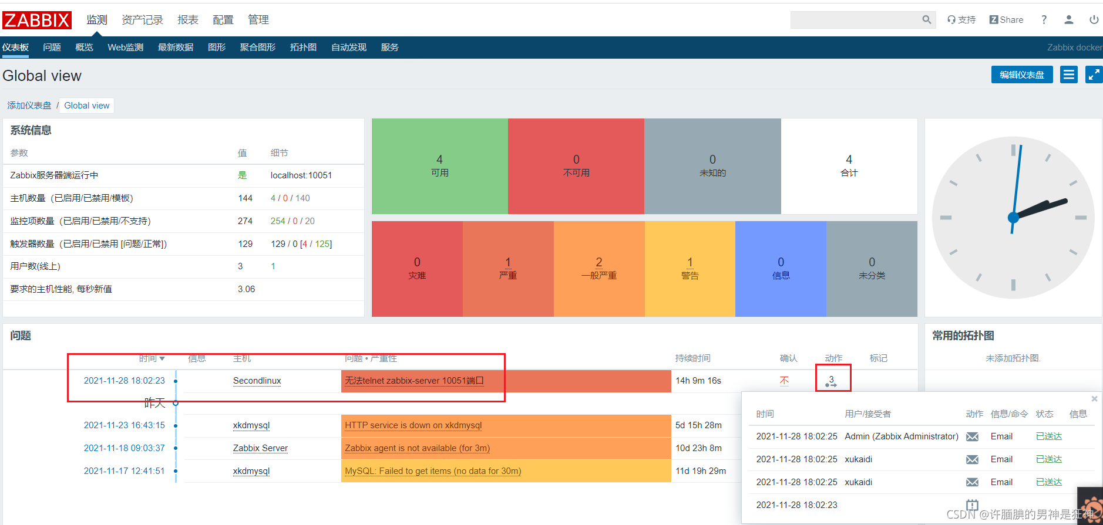Switch to the 拓扑图 submenu tab
This screenshot has height=525, width=1103.
(x=303, y=48)
